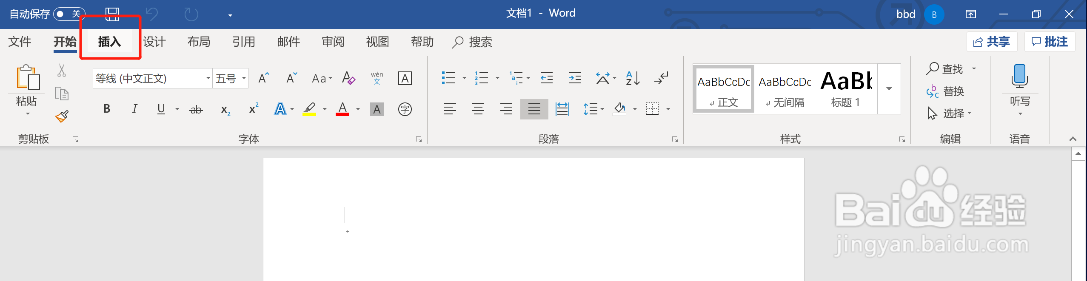Click Justify alignment icon
1087x281 pixels.
tap(534, 109)
